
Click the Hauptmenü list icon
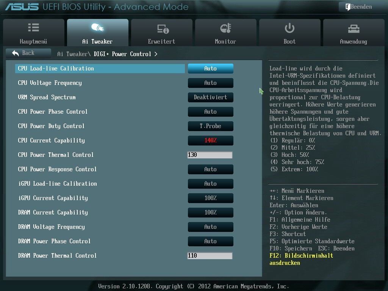(33, 27)
